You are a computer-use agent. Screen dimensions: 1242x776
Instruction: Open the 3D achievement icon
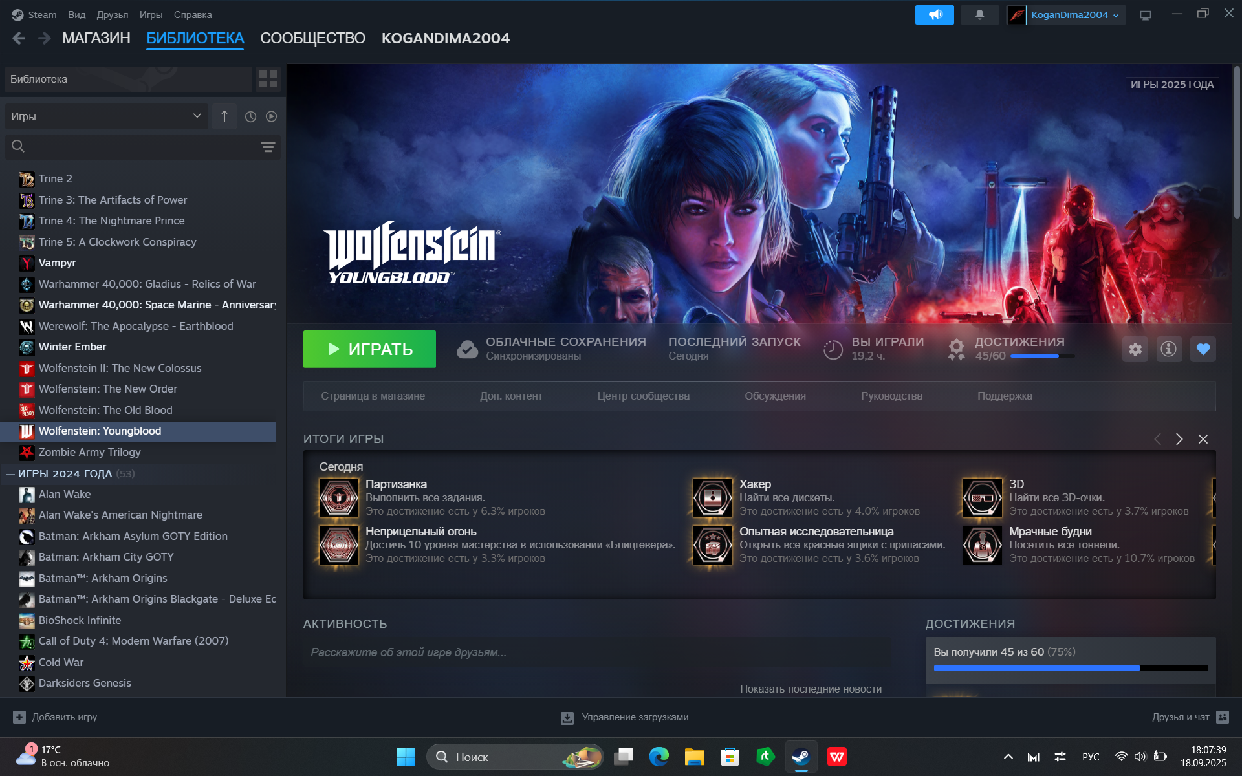point(982,497)
